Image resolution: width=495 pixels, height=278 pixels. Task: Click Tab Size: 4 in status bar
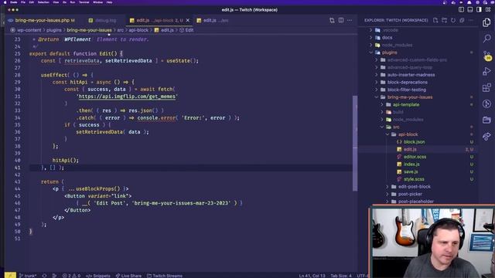[x=341, y=276]
